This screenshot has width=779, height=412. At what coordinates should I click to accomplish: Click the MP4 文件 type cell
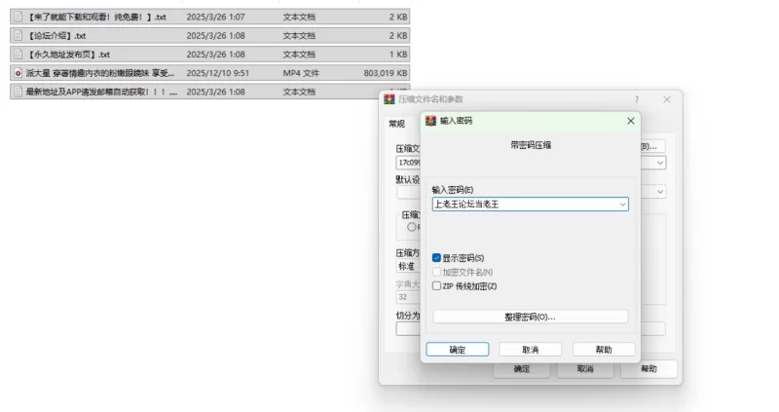tap(301, 73)
